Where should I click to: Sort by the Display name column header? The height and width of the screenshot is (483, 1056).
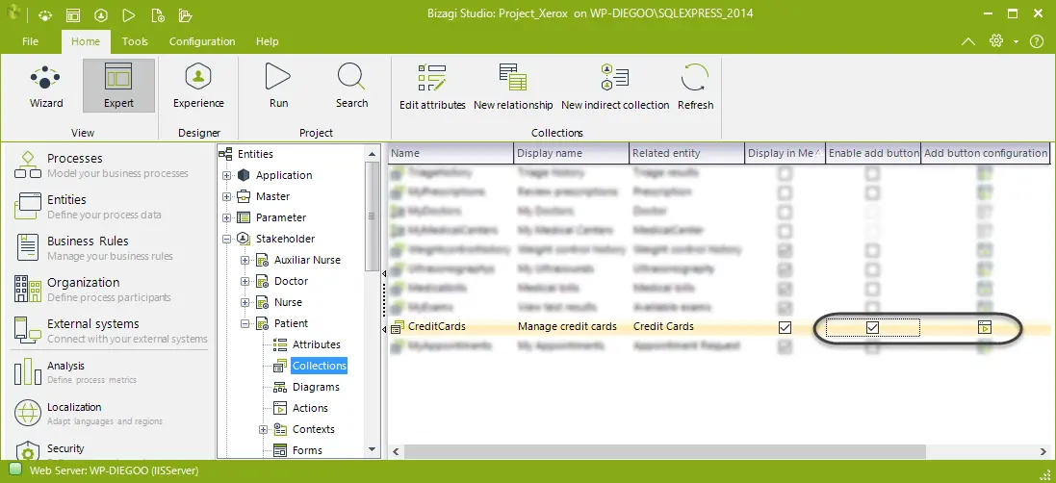click(571, 153)
